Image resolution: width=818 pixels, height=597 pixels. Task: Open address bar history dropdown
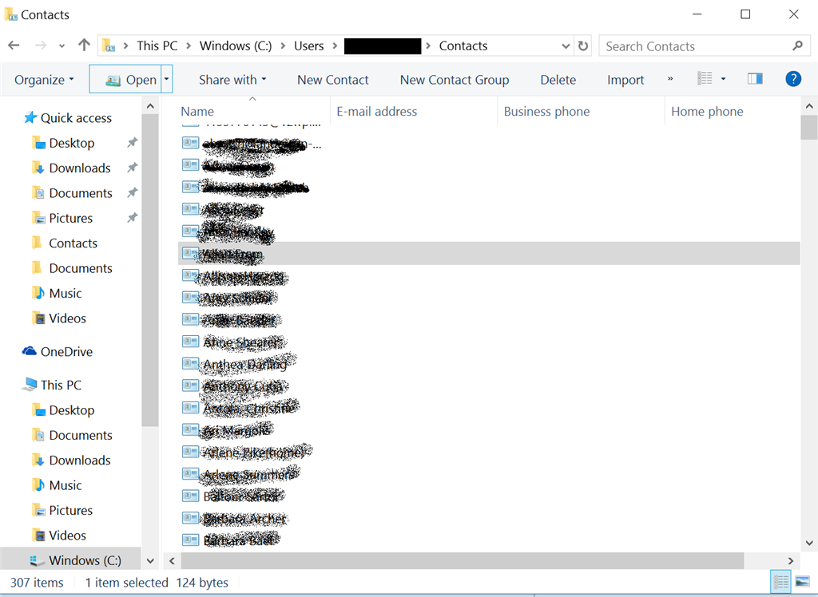566,46
